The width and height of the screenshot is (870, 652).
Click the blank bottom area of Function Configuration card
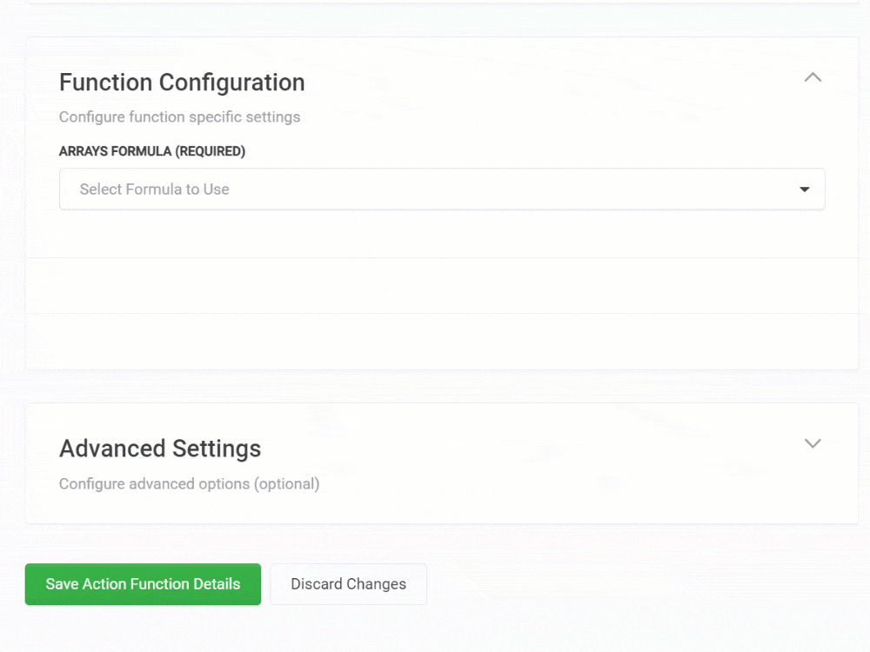442,342
